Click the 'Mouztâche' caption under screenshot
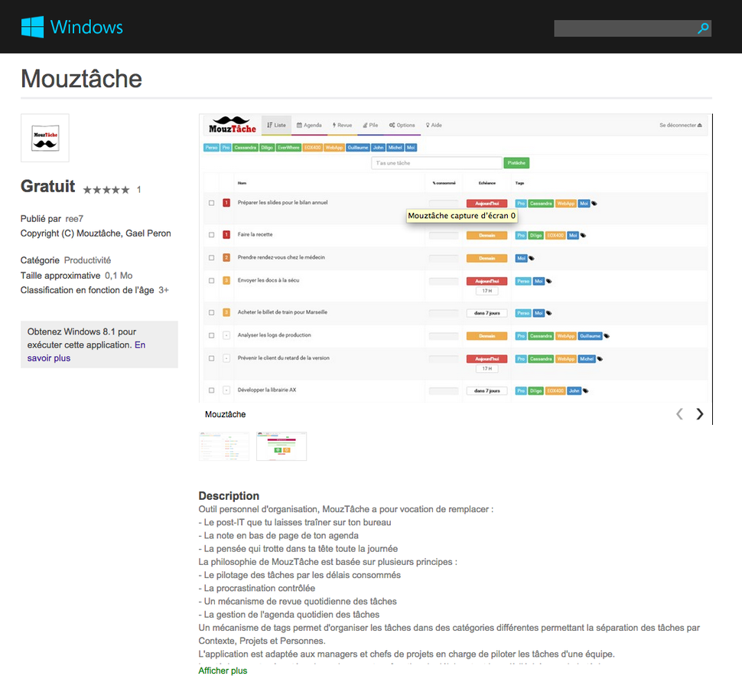The image size is (742, 689). 225,414
